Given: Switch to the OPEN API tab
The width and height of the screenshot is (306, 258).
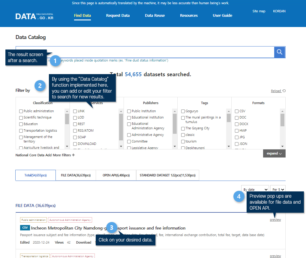Looking at the screenshot, I should [x=116, y=175].
